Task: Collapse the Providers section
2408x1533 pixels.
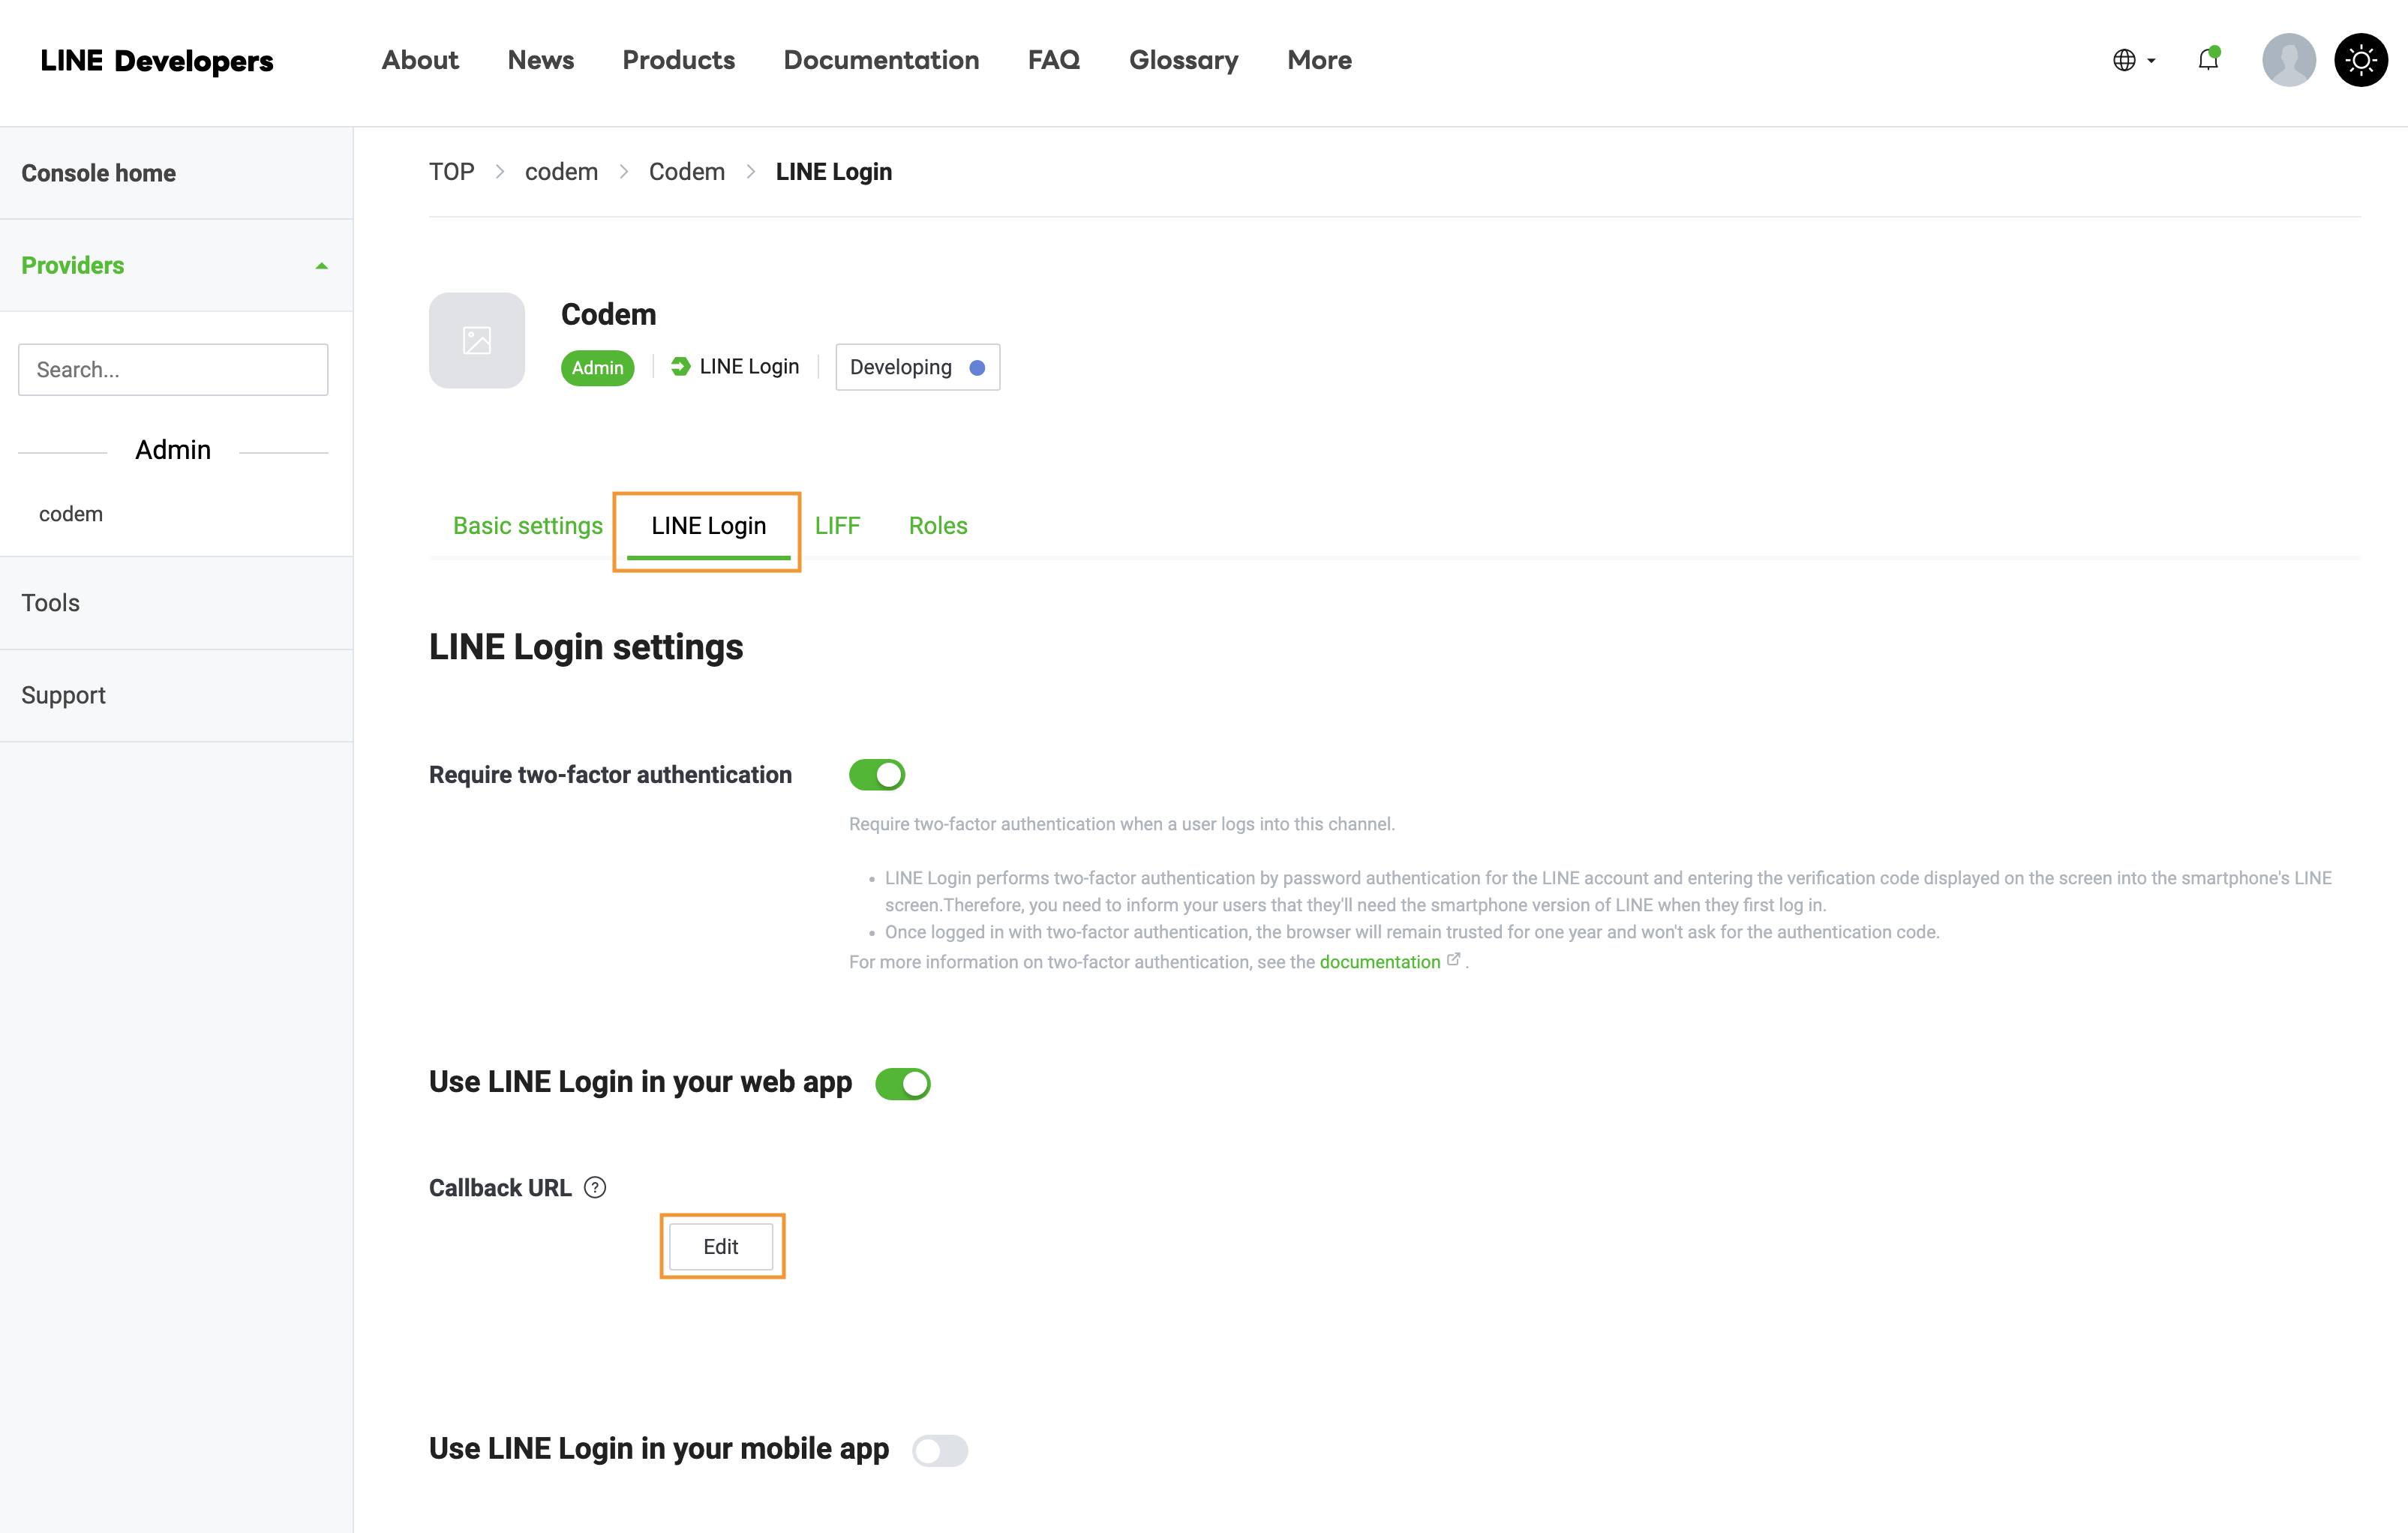Action: (x=321, y=266)
